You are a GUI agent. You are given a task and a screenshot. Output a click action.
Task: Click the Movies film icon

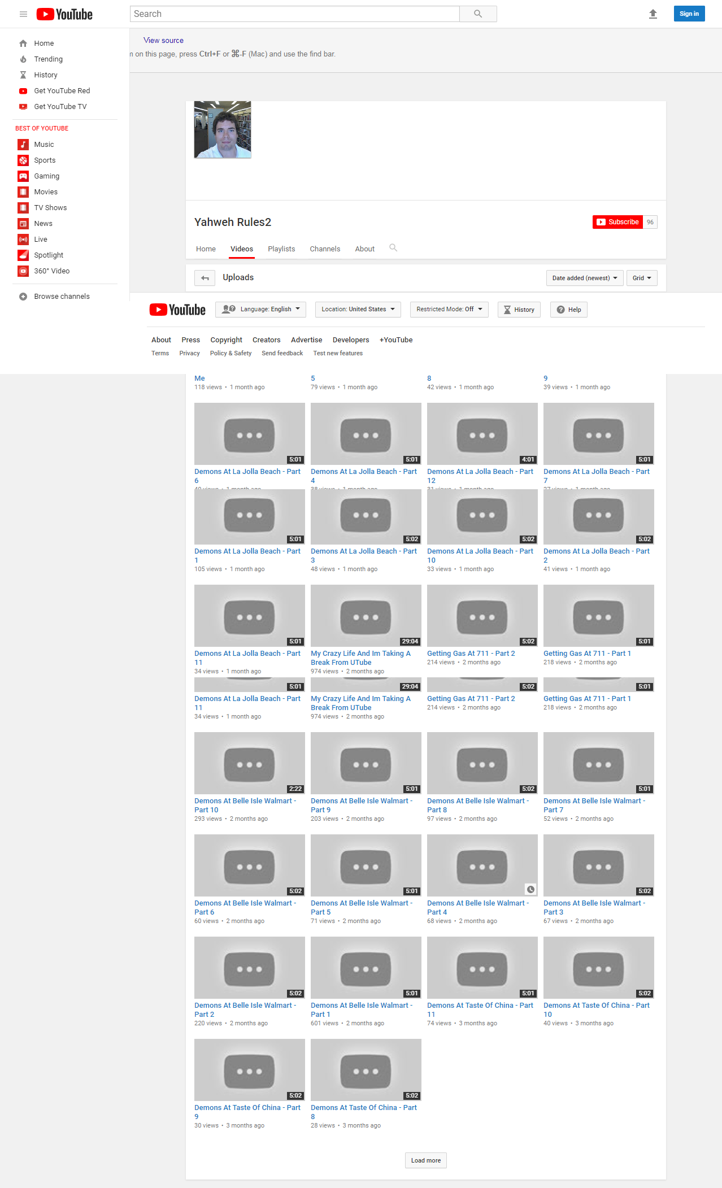(23, 192)
